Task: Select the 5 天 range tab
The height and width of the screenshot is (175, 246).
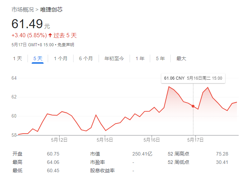Action: click(x=38, y=58)
